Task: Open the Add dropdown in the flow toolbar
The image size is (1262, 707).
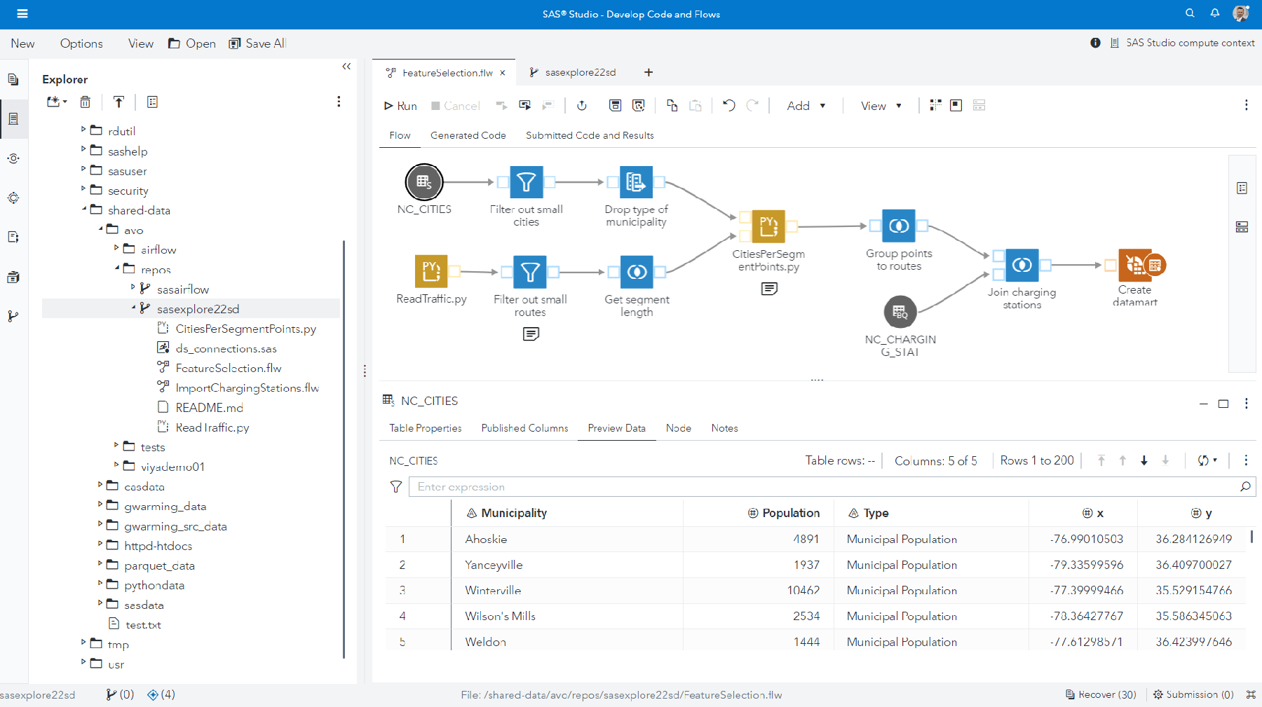Action: click(804, 105)
